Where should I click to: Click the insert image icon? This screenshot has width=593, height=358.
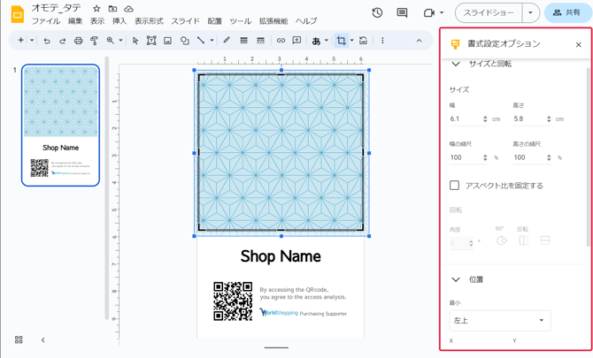coord(167,41)
